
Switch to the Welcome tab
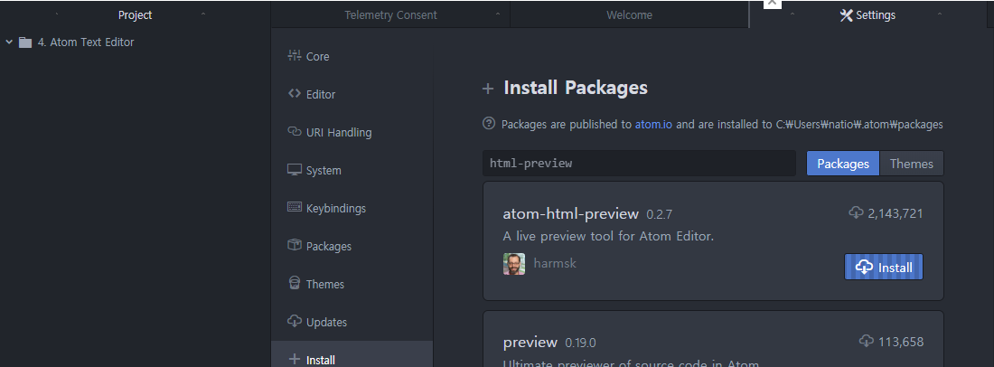point(629,15)
